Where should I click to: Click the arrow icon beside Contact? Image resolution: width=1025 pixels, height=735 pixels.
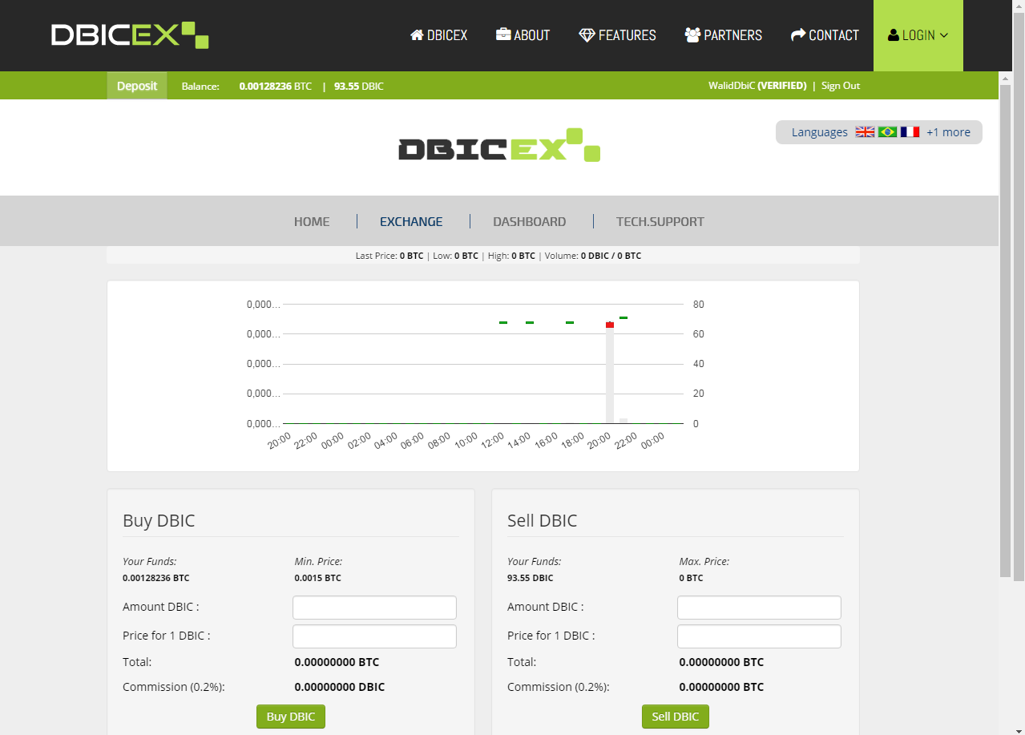pos(798,35)
